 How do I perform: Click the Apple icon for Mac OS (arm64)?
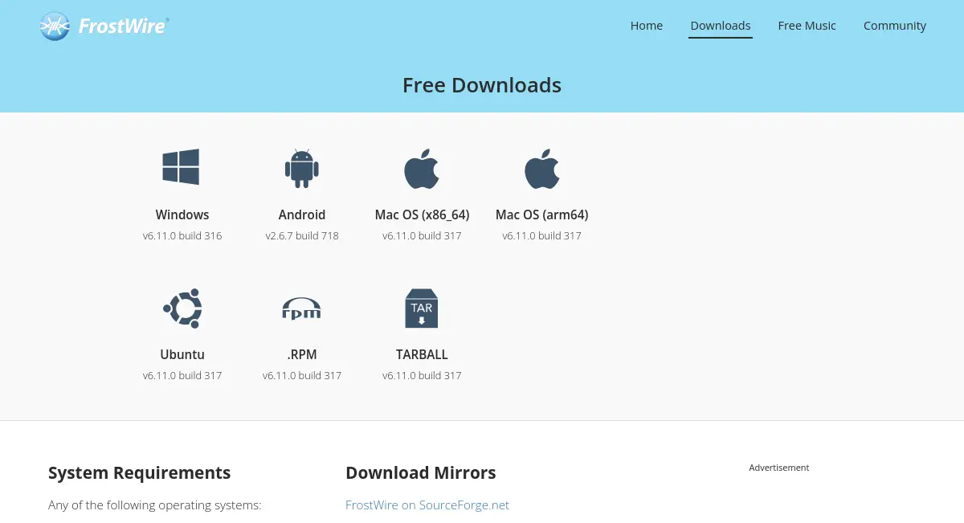pyautogui.click(x=542, y=168)
